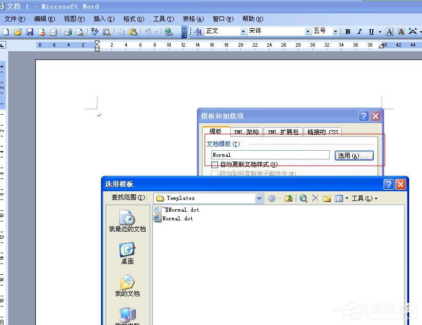Open Views dropdown arrow in template dialog
This screenshot has height=325, width=422.
coord(347,198)
